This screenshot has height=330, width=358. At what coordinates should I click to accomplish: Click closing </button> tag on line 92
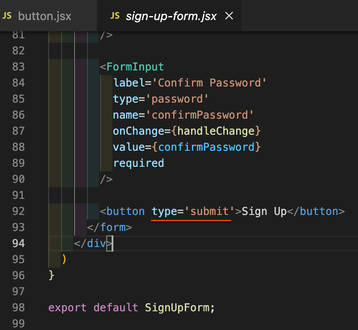316,211
